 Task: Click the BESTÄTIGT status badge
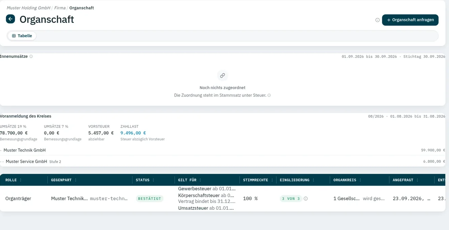click(149, 199)
